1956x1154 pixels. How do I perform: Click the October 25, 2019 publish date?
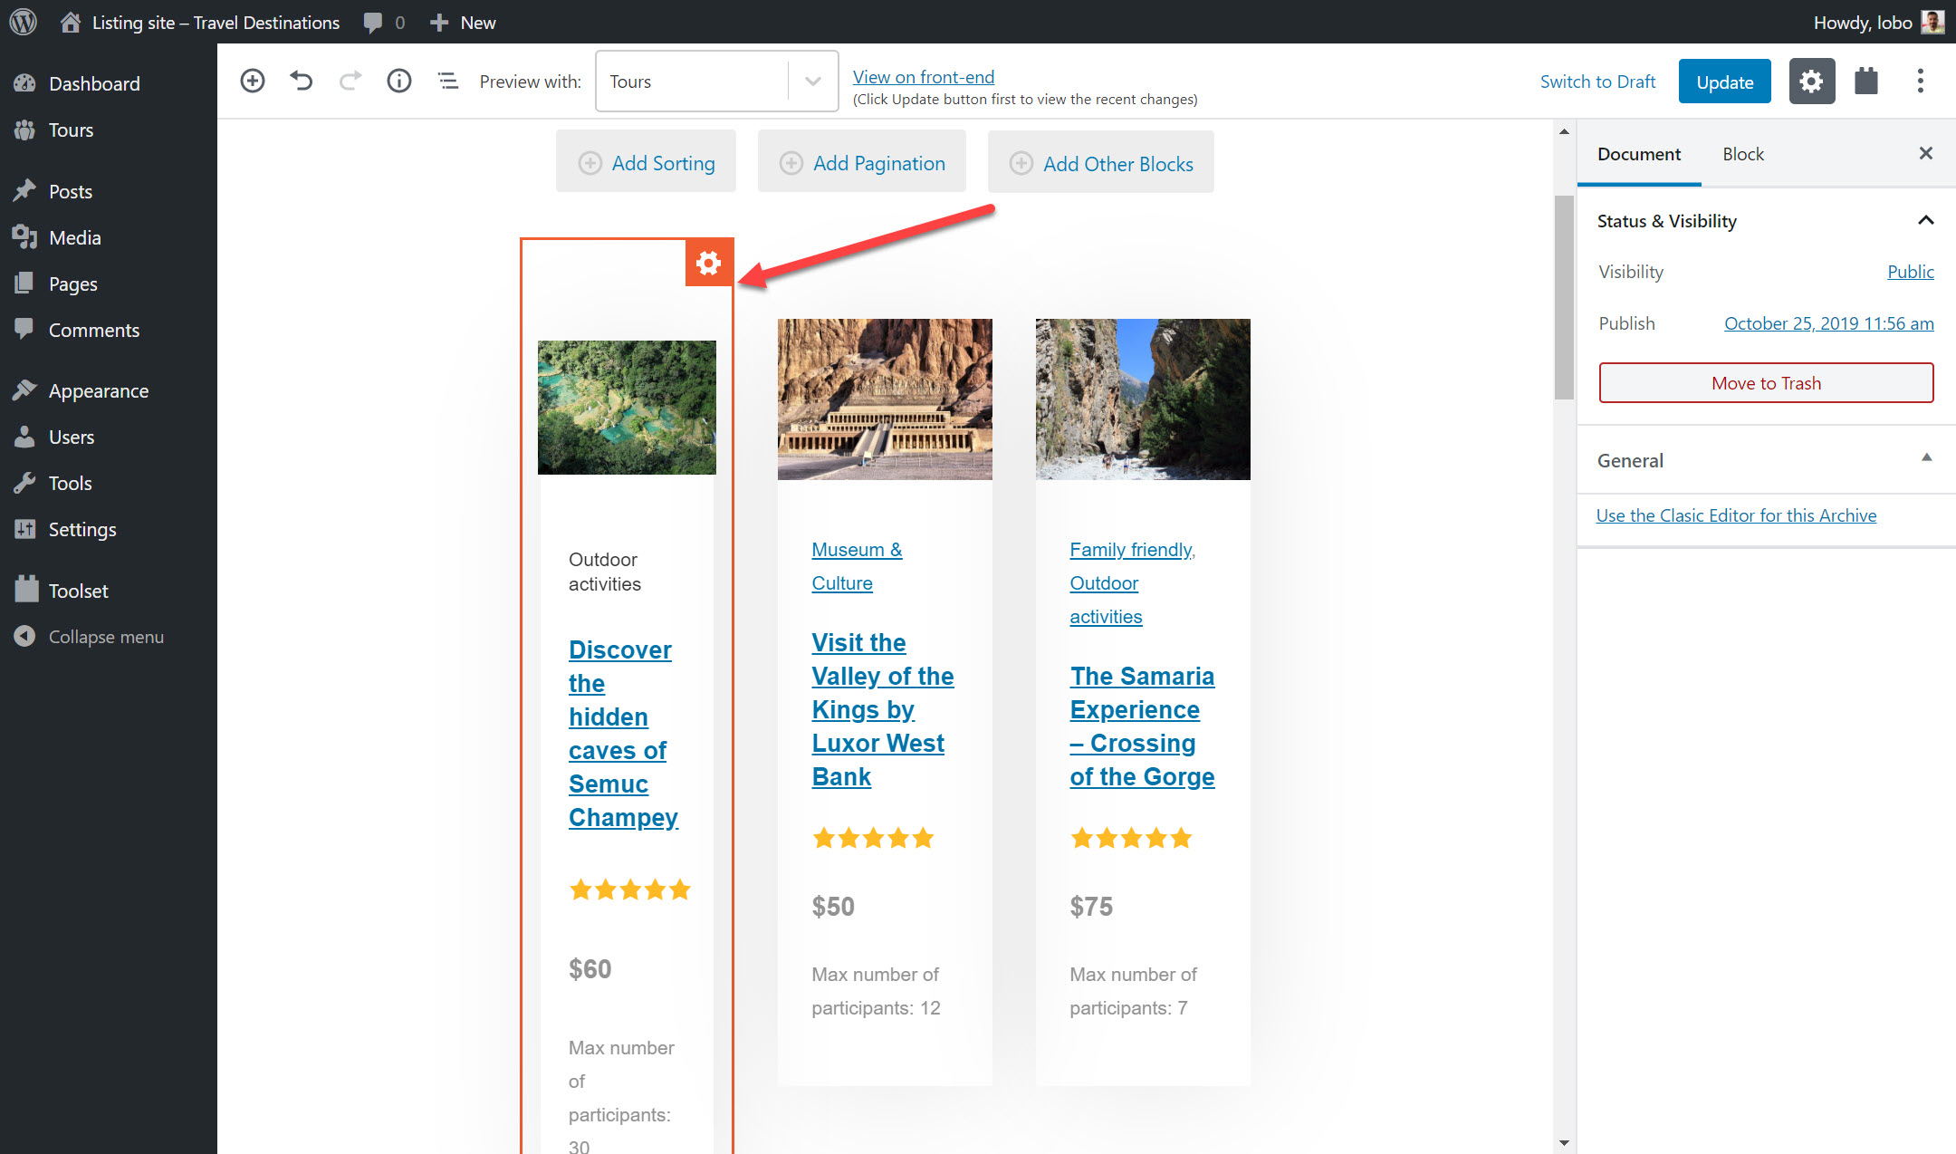tap(1828, 323)
